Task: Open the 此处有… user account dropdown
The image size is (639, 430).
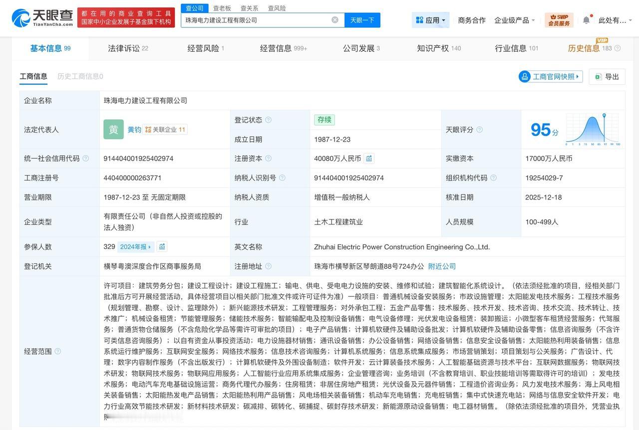Action: [615, 20]
